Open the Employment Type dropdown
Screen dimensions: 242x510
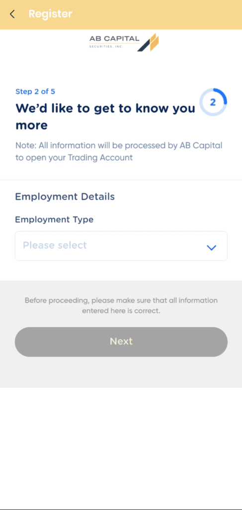121,246
